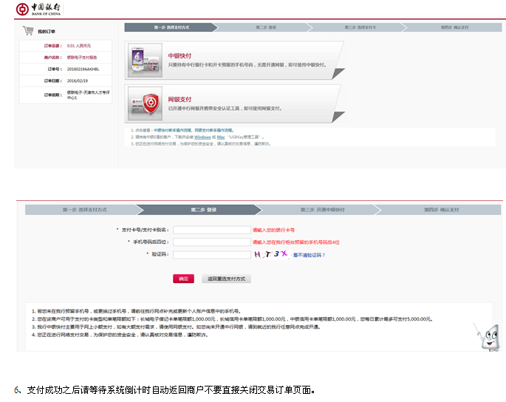
Task: Open step tab 第一步 选择支付方式 in top page
Action: (171, 27)
